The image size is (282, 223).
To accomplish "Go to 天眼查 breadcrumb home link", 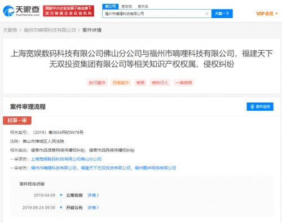I will coord(10,30).
